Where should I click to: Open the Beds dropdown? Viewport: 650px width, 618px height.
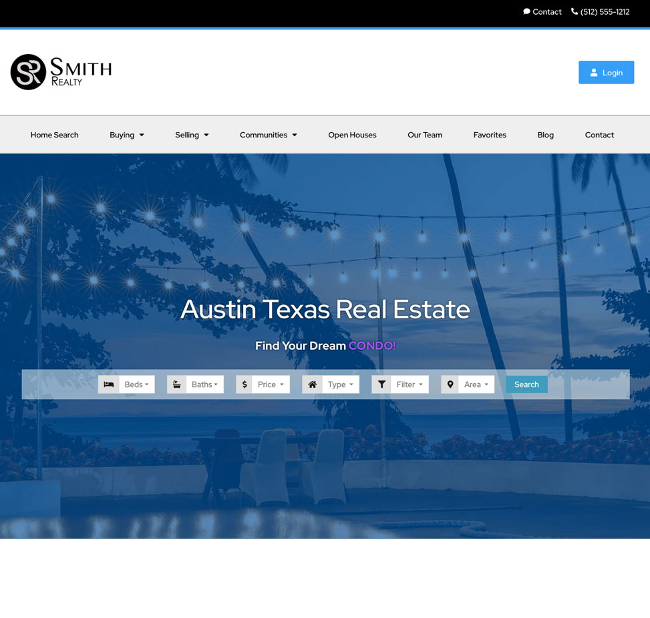click(137, 384)
